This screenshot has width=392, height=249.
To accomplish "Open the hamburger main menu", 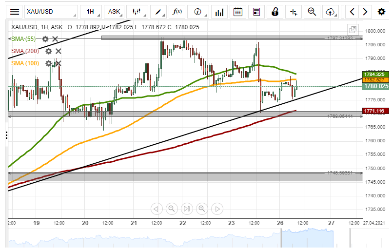I will (15, 12).
